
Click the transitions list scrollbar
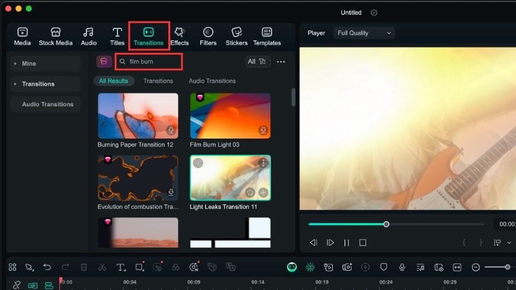(293, 97)
